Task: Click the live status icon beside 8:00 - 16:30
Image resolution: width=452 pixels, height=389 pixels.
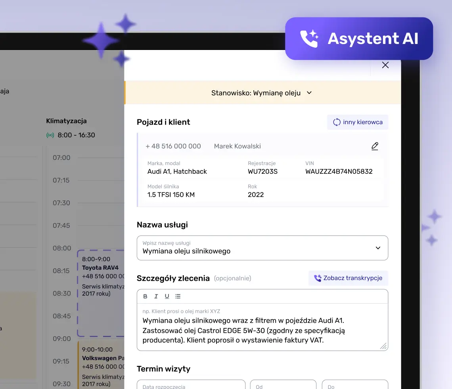Action: (50, 135)
